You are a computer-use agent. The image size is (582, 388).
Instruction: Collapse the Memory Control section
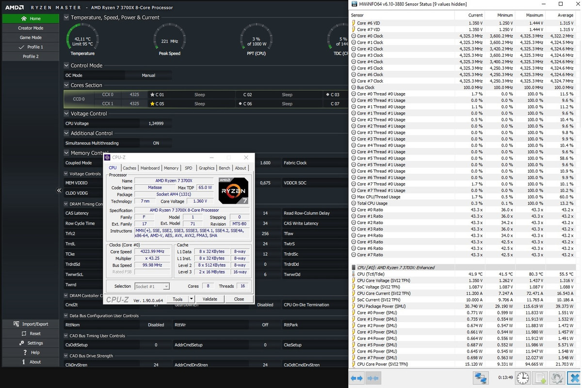point(66,153)
